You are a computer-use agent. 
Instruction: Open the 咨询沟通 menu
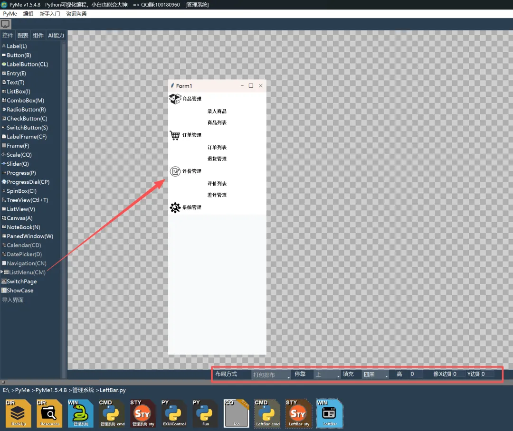tap(76, 14)
